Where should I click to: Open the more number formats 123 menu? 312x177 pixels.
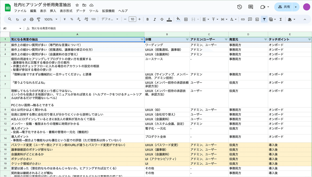pyautogui.click(x=94, y=19)
